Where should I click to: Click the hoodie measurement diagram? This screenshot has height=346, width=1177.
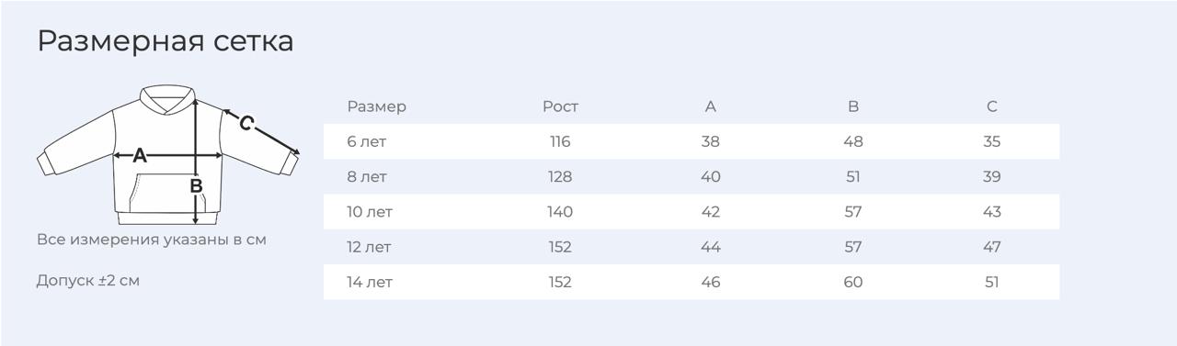click(x=169, y=155)
